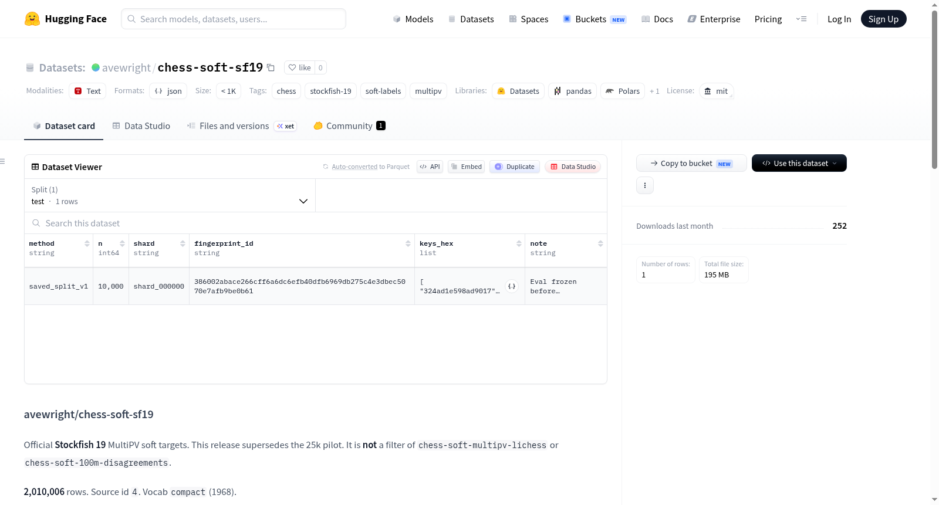Viewport: 939px width, 505px height.
Task: Click the avewright/chess-soft-sf19 card heading
Action: pos(89,414)
